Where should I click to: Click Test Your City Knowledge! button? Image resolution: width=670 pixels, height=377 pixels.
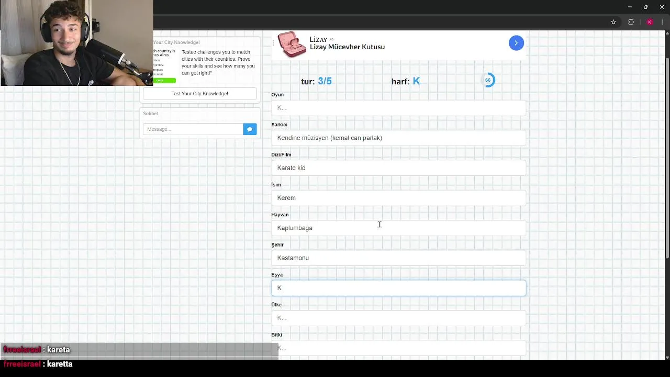coord(199,93)
